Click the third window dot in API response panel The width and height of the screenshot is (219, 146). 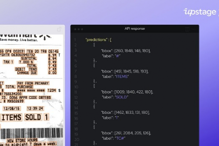[x=82, y=29]
